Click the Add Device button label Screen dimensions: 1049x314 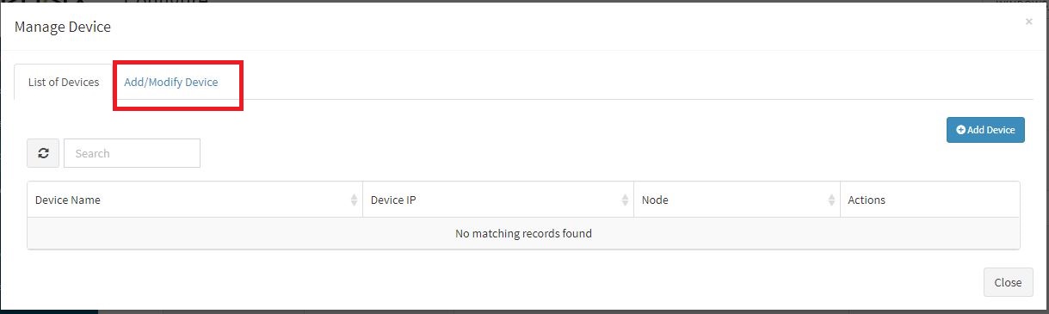pos(990,130)
